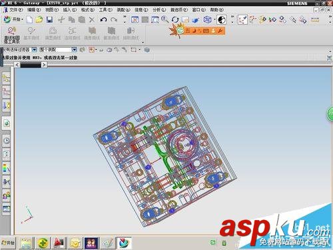This screenshot has height=250, width=333.
Task: Open the 分析 (Analysis) menu
Action: 159,10
